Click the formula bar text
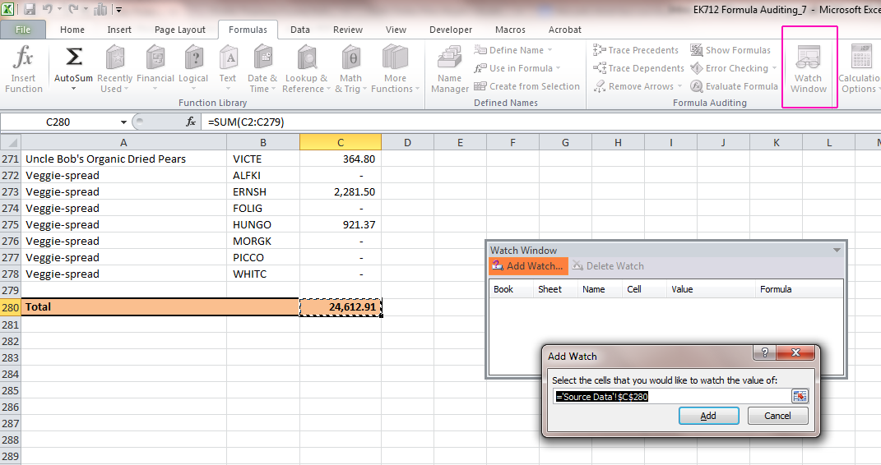 (246, 122)
